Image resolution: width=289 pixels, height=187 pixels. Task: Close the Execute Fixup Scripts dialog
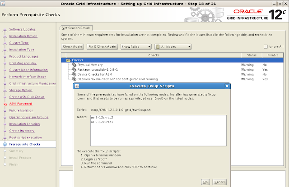pos(227,86)
